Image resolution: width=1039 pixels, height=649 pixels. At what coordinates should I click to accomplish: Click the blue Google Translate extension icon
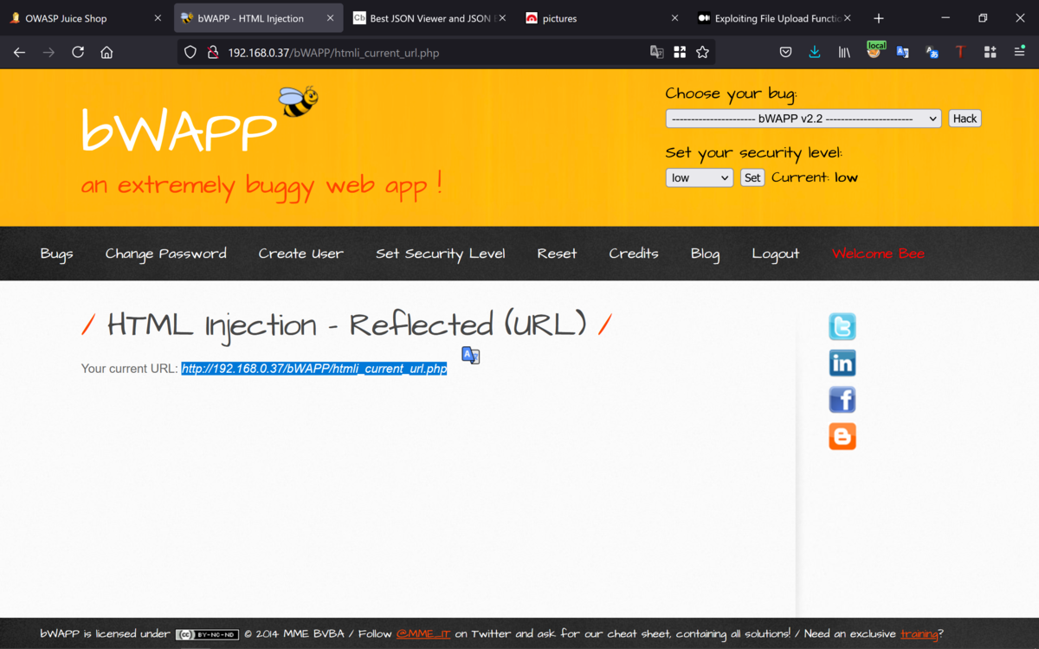[903, 53]
